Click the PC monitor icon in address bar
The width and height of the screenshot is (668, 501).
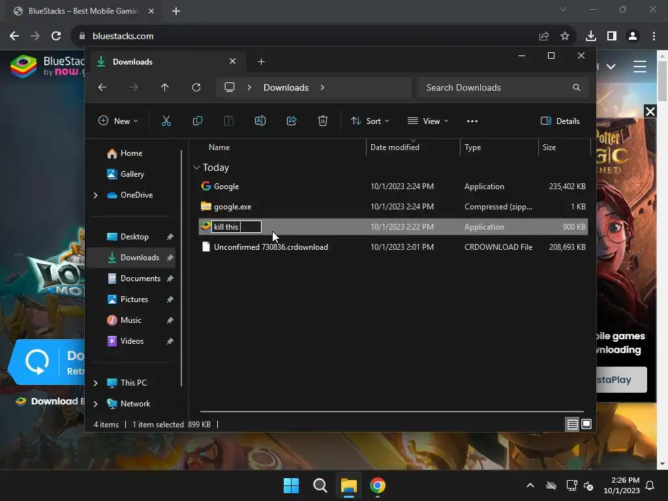tap(230, 87)
